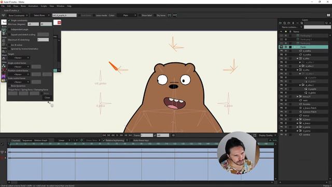332x187 pixels.
Task: Open the Name contains filter dropdown
Action: [x=290, y=27]
